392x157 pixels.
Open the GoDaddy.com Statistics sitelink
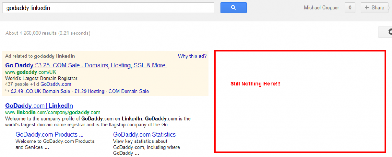tap(144, 134)
